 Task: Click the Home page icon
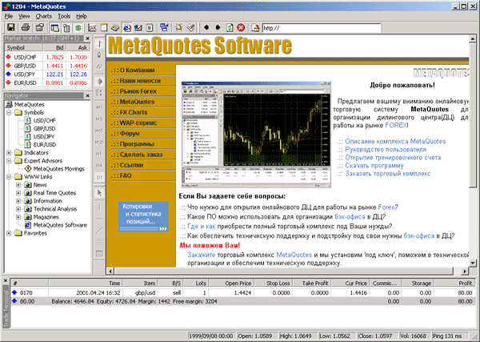(x=255, y=28)
